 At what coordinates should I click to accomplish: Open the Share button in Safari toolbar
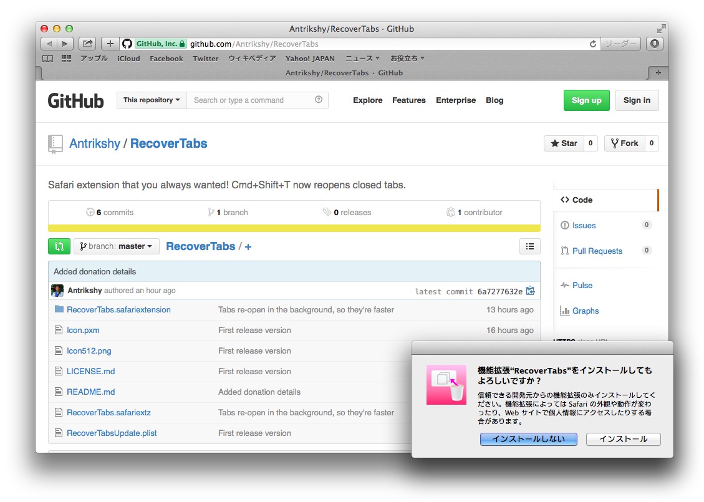[x=87, y=44]
